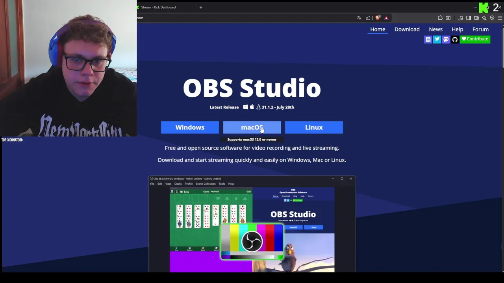The width and height of the screenshot is (504, 283).
Task: Download OBS Studio for Linux
Action: pyautogui.click(x=314, y=127)
